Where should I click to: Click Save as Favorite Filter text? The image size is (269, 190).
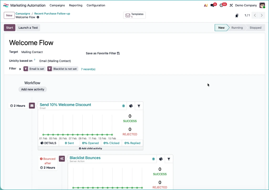click(101, 53)
